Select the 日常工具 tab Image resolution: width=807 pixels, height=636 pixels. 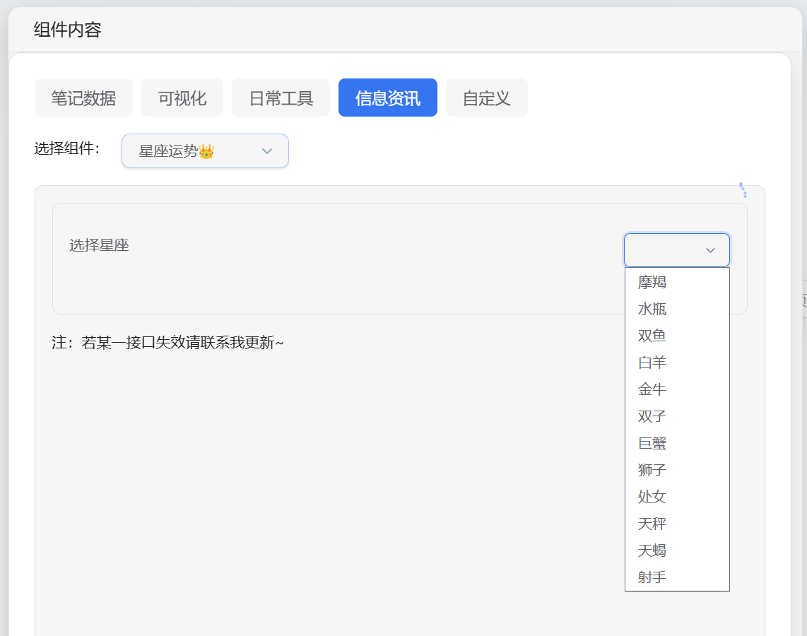coord(281,98)
